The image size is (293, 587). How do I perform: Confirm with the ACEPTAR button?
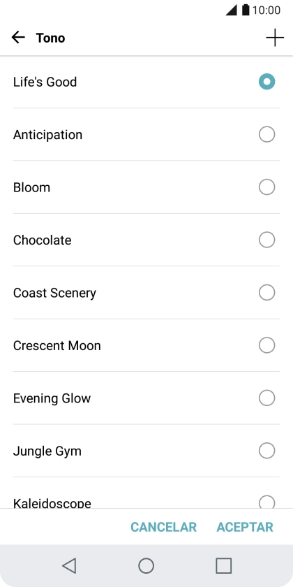245,527
